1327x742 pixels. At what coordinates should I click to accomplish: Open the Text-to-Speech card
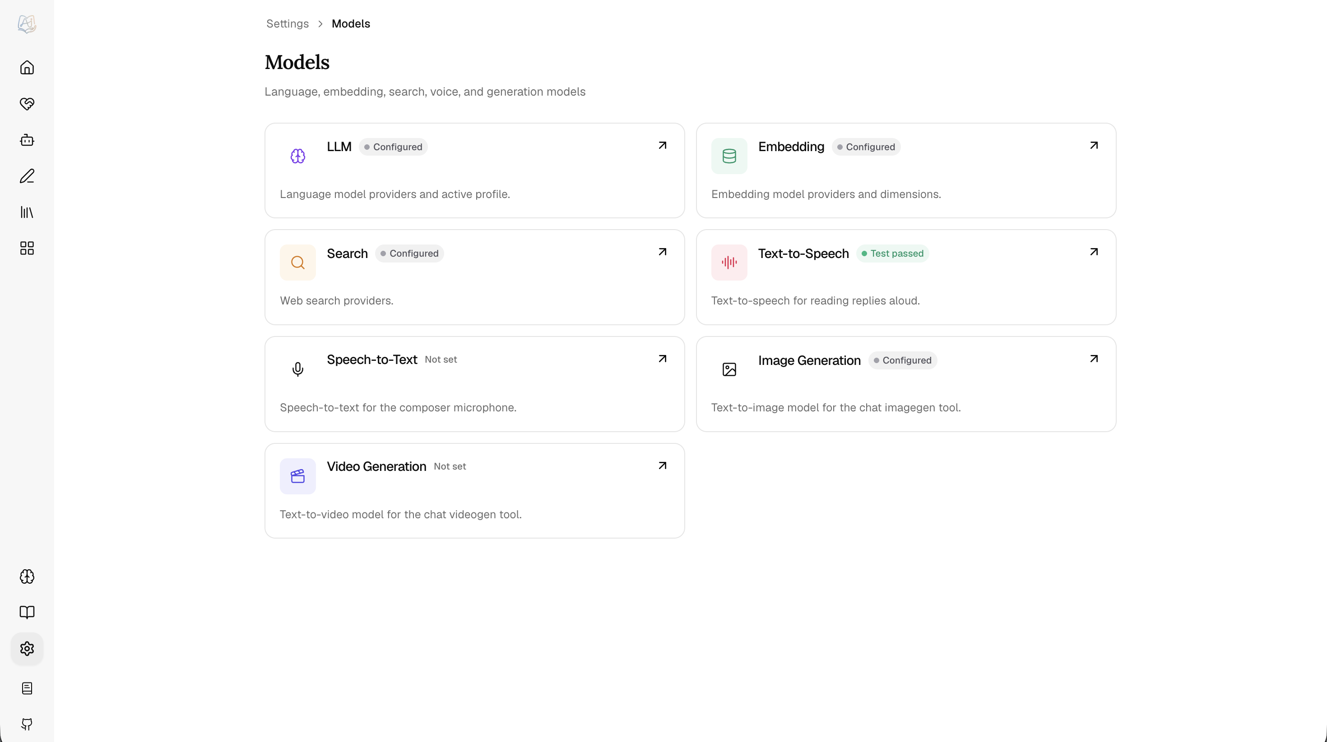[x=905, y=277]
